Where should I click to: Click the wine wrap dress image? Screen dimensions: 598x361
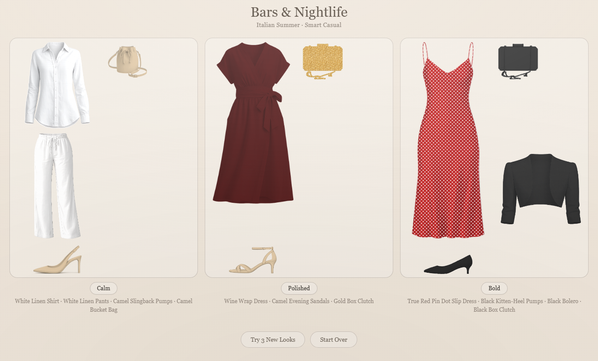coord(253,123)
